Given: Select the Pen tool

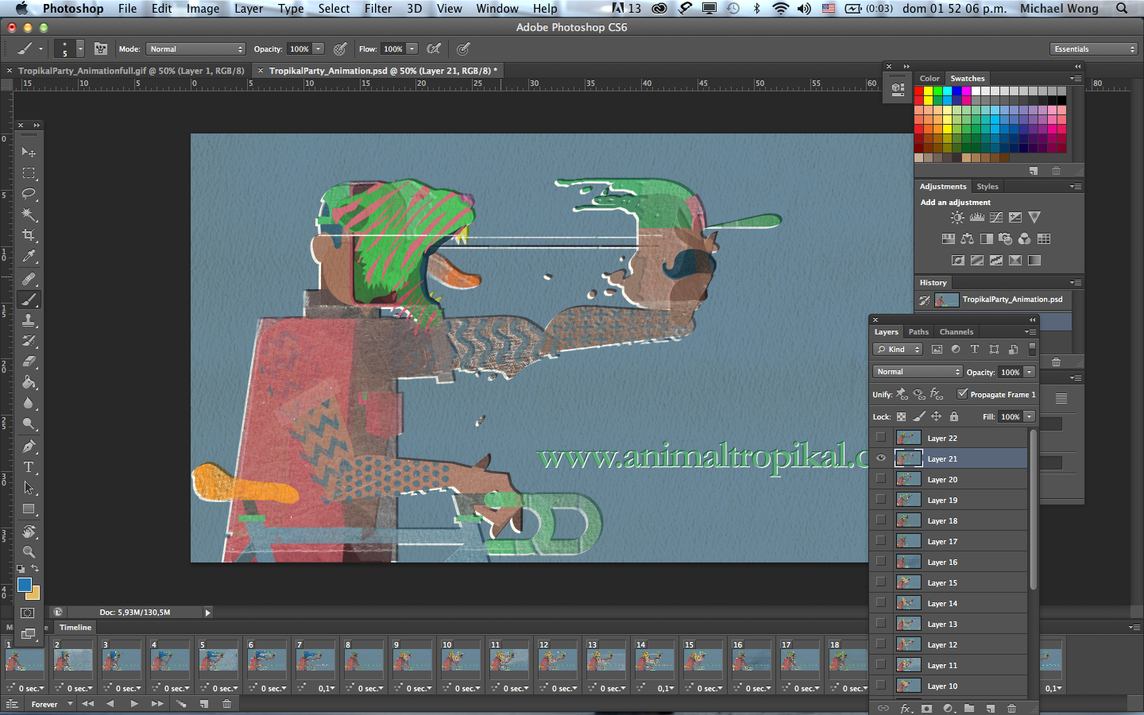Looking at the screenshot, I should (29, 446).
